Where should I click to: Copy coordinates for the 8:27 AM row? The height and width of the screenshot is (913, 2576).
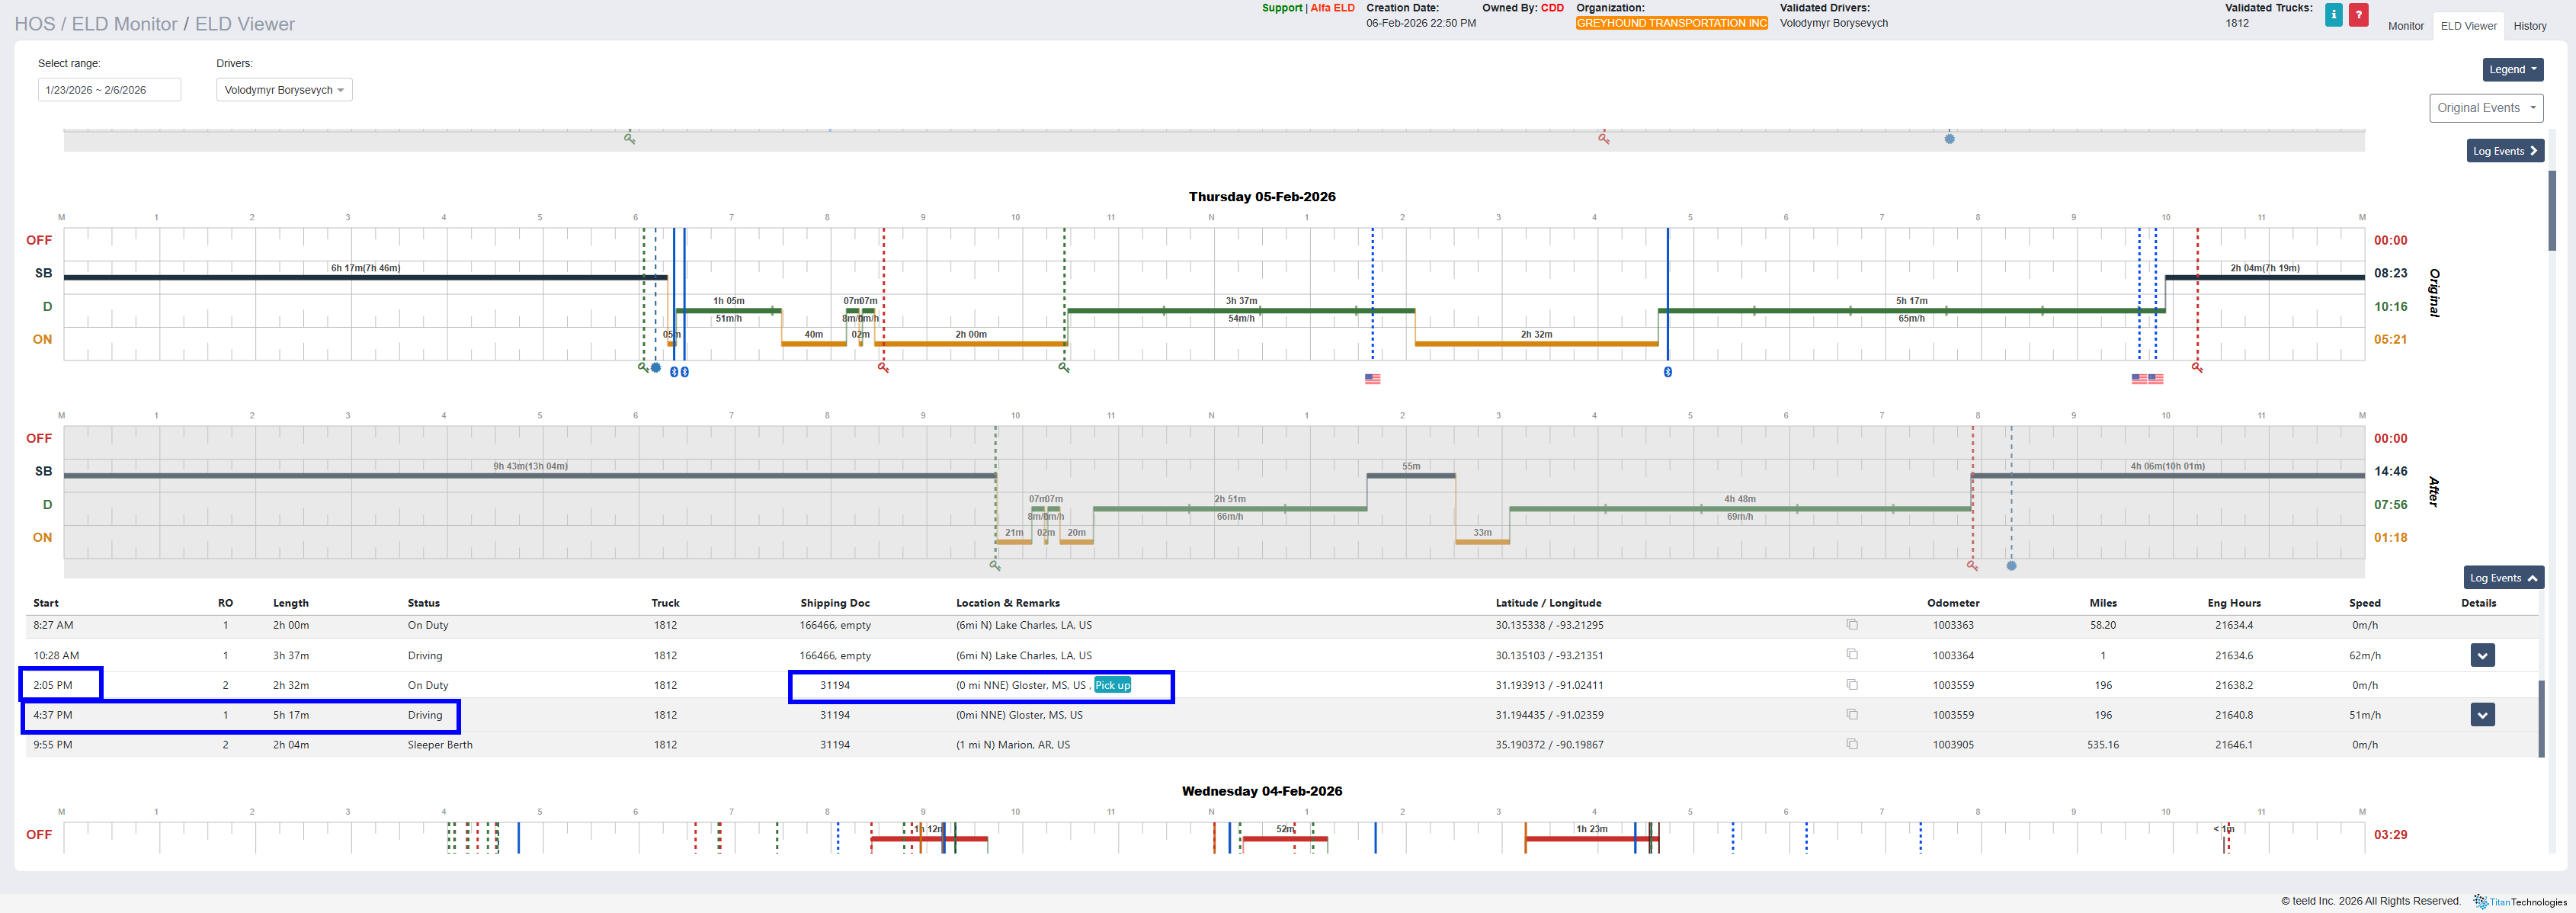1852,625
